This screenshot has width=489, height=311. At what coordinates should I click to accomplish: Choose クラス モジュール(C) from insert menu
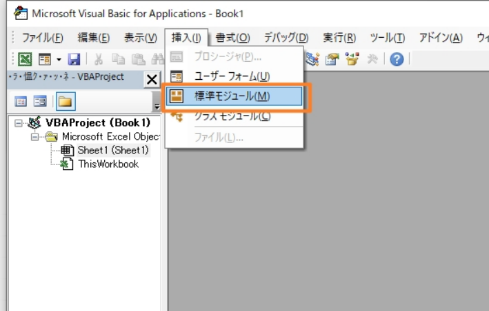[234, 116]
